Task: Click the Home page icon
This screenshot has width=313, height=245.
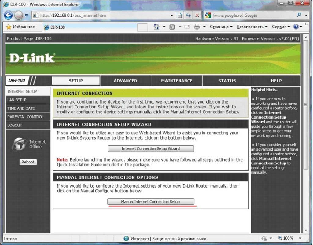Action: [x=156, y=27]
